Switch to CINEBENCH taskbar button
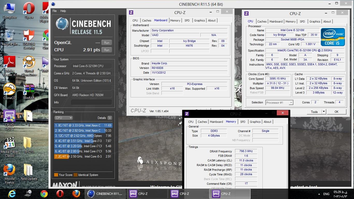The height and width of the screenshot is (199, 354). 105,194
